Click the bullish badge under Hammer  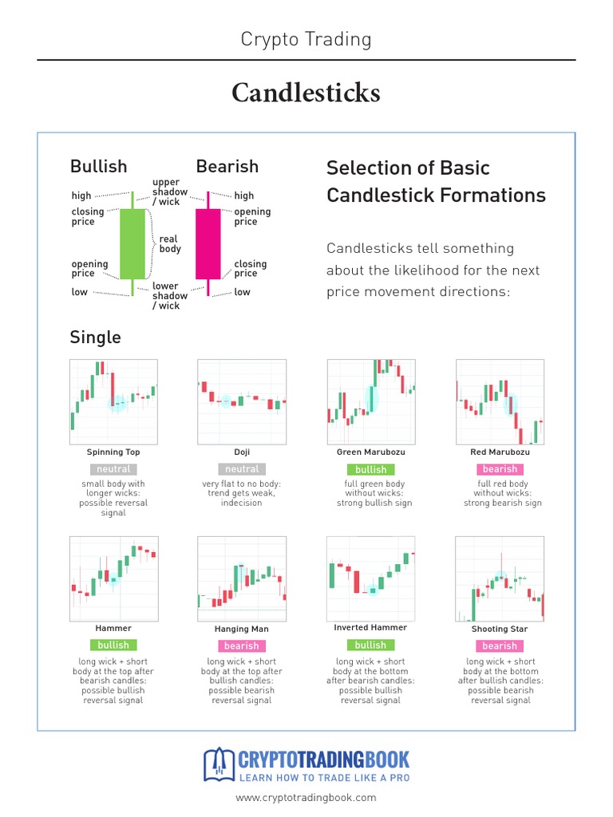[x=113, y=645]
